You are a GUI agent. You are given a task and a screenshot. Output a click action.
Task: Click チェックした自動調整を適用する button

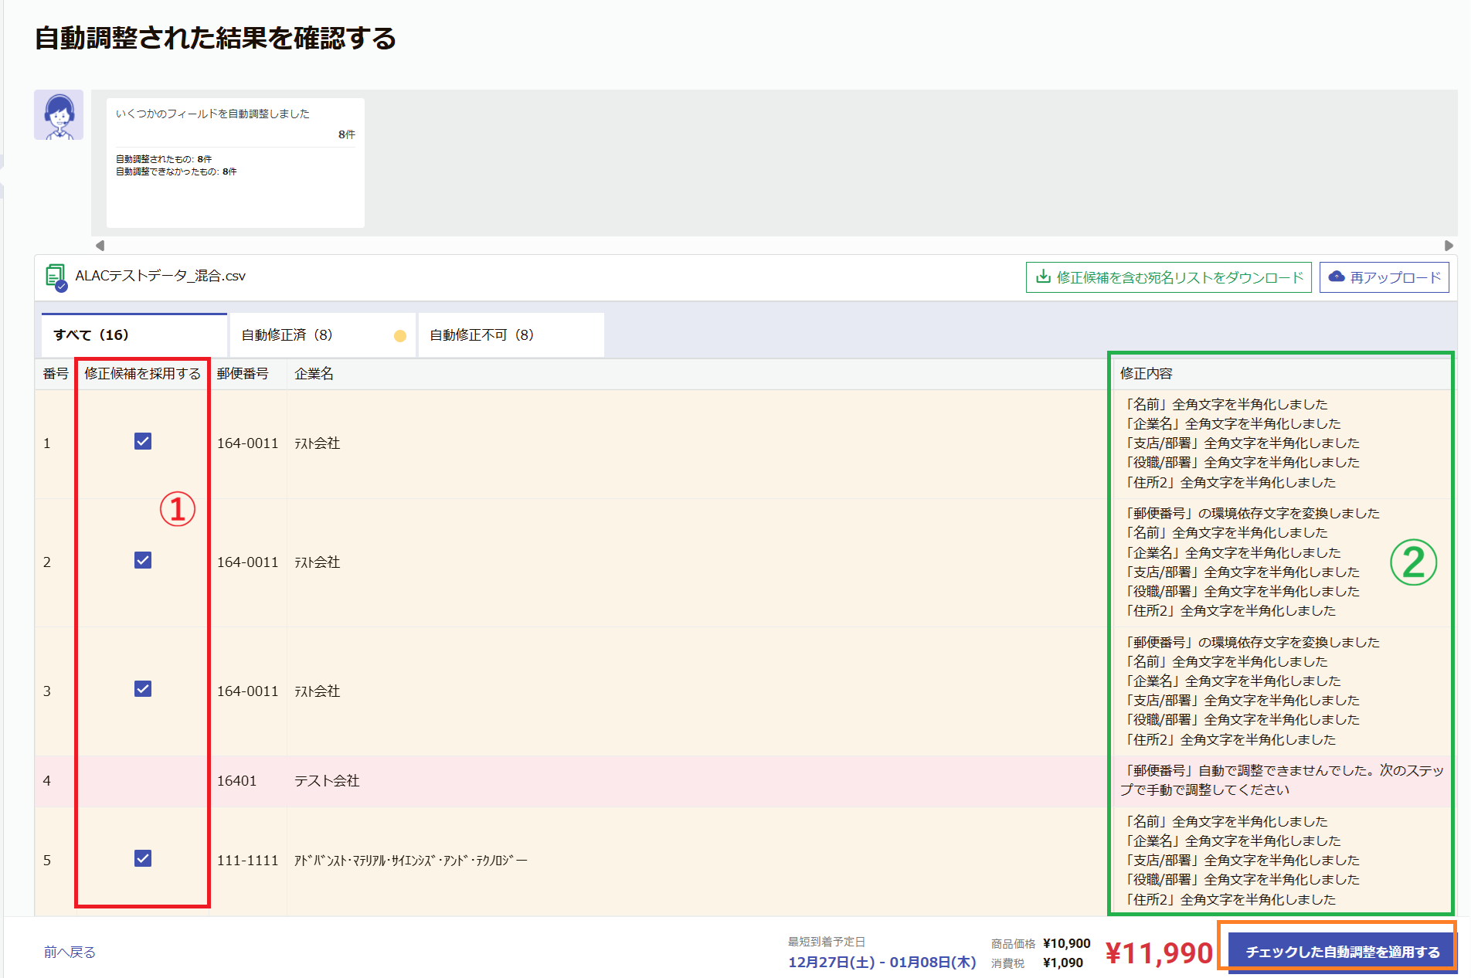coord(1342,952)
